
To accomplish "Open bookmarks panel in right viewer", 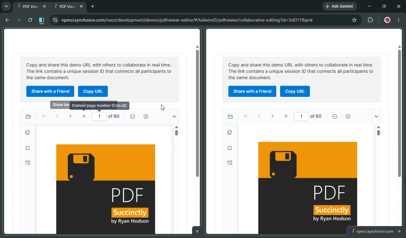I will coord(230,148).
